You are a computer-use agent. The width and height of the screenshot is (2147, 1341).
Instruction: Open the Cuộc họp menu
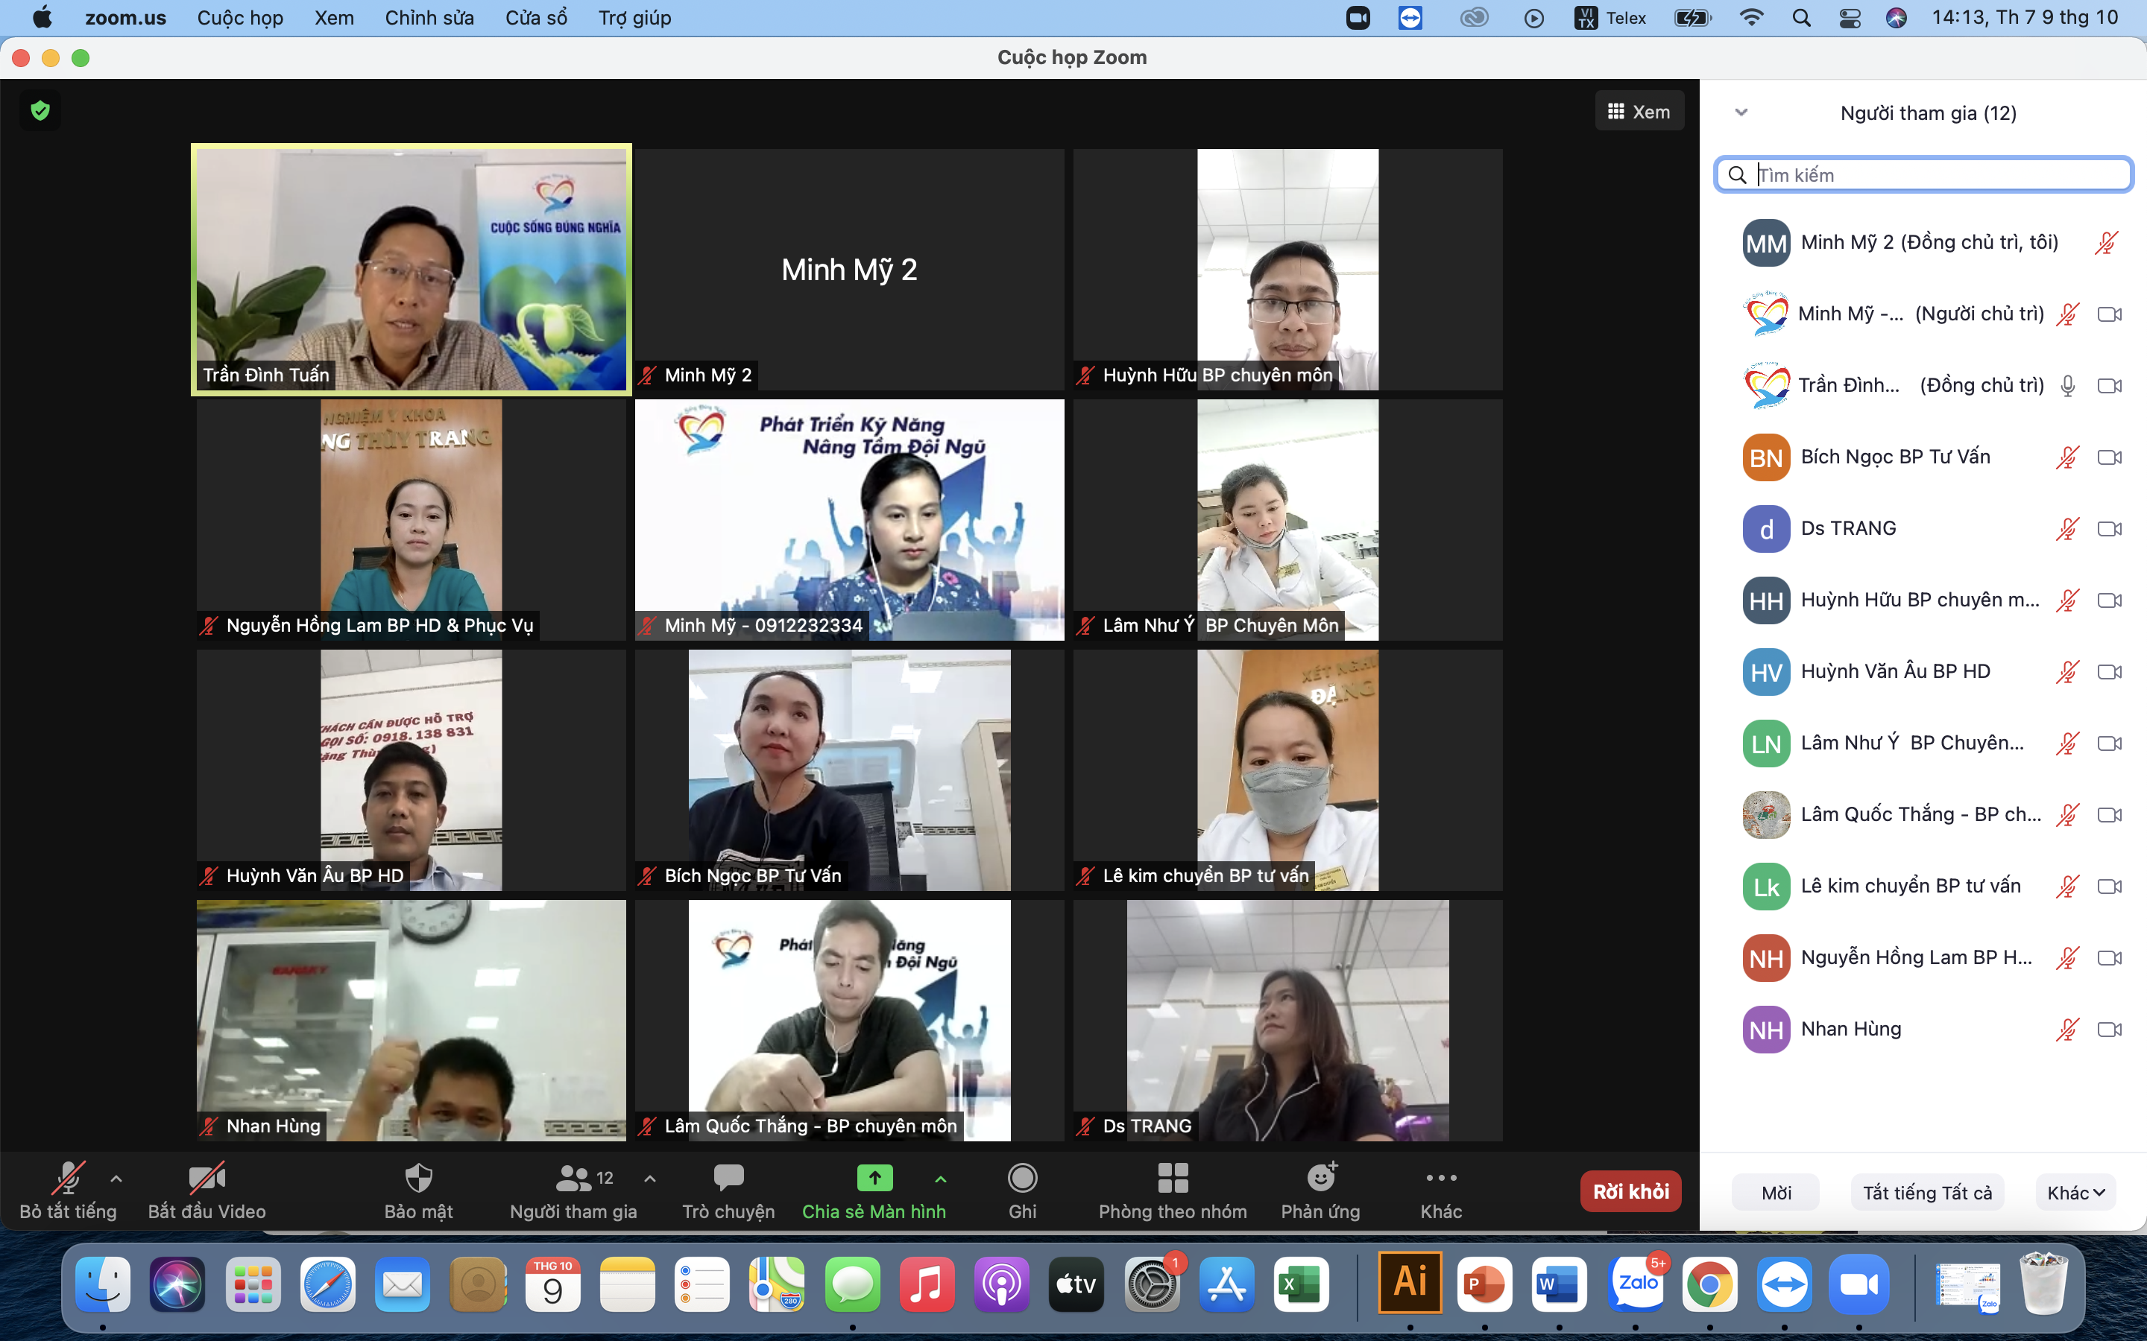(x=239, y=18)
